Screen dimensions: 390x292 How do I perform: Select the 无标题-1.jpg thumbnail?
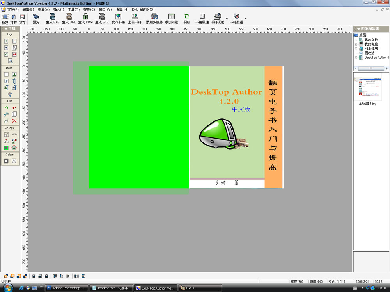367,87
